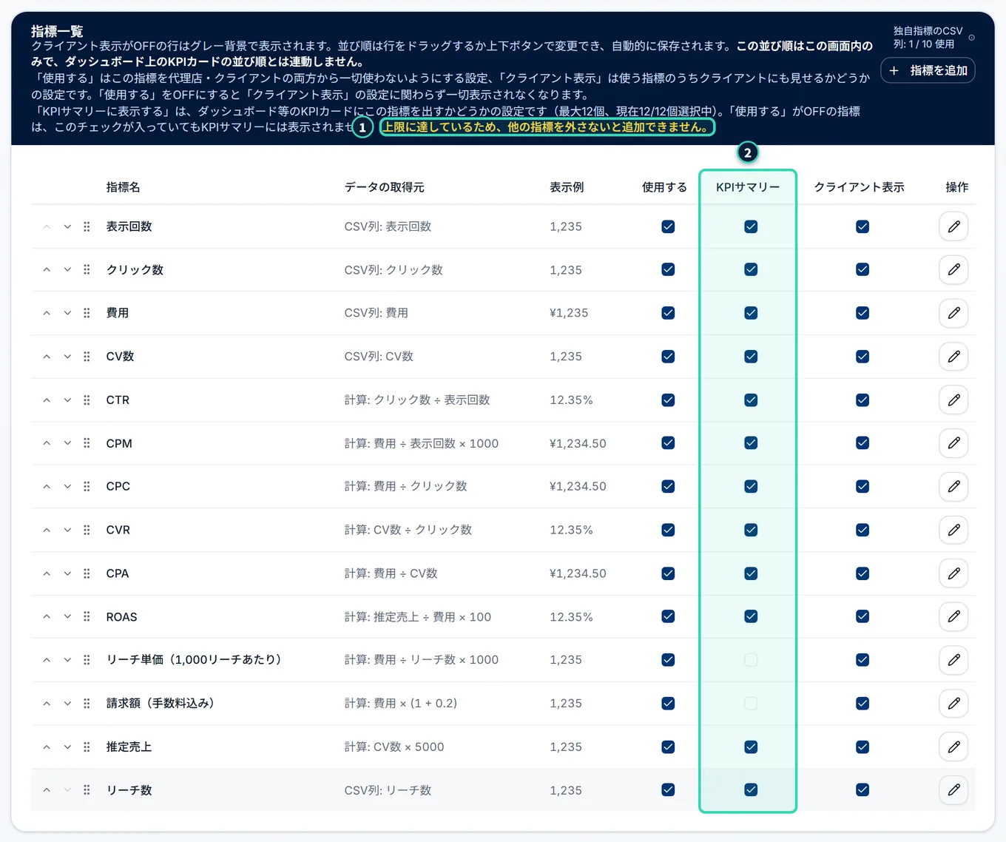
Task: Open edit for the CTR row
Action: click(x=953, y=400)
